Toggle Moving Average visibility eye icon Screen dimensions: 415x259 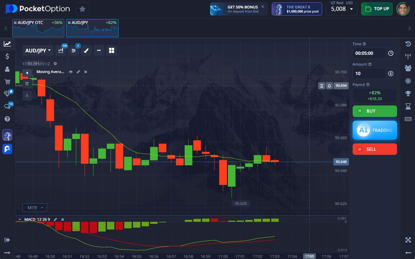(x=71, y=72)
